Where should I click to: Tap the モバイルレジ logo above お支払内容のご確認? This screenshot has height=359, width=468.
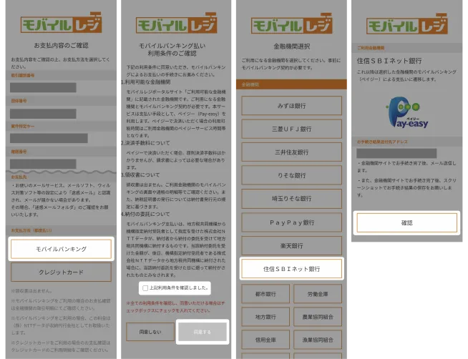[x=62, y=23]
